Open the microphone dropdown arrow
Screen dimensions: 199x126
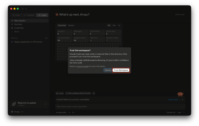(76, 112)
